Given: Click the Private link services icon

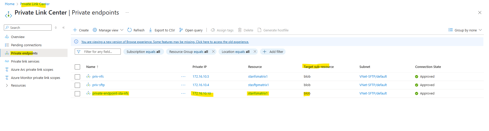Looking at the screenshot, I should tap(7, 61).
